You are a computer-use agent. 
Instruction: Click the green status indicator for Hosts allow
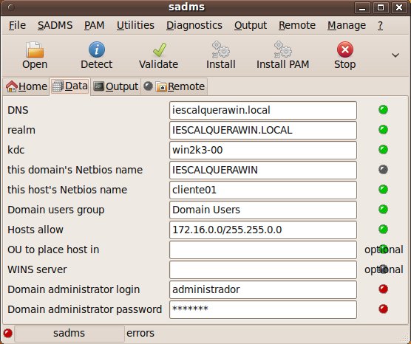383,229
